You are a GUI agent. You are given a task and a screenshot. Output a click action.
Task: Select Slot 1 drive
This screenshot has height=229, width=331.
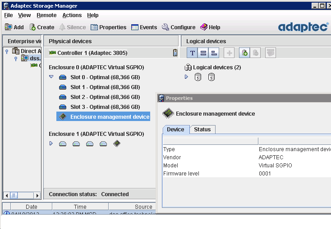(99, 87)
